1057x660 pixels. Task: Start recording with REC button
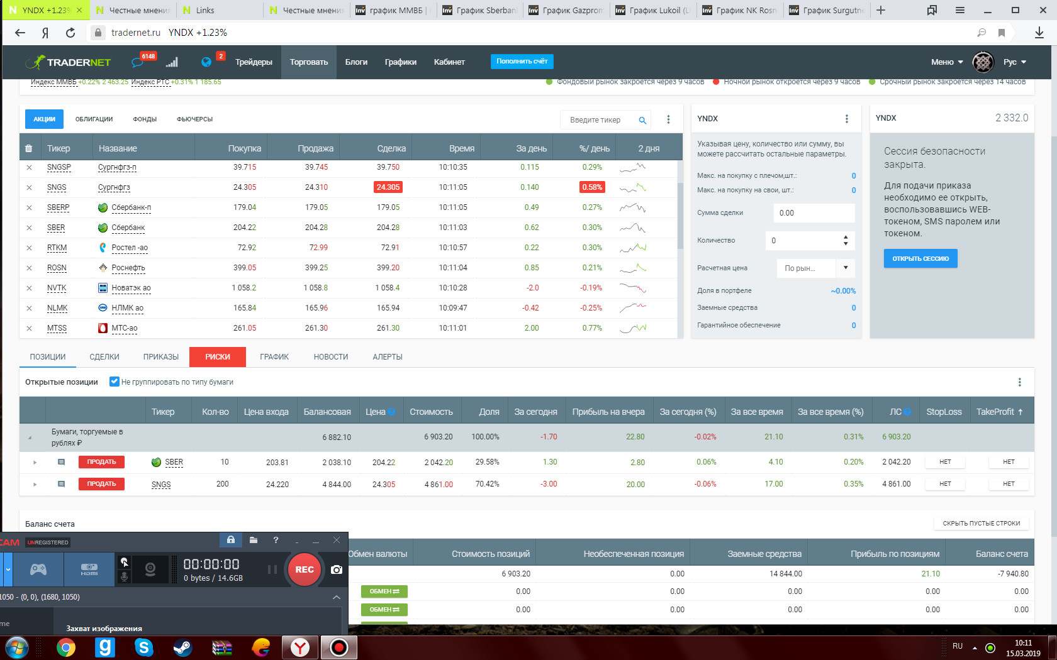[x=305, y=569]
